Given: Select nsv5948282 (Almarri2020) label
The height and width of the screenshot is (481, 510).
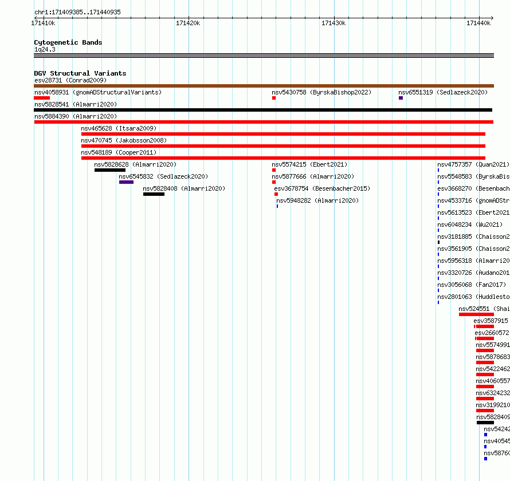Looking at the screenshot, I should (x=317, y=200).
